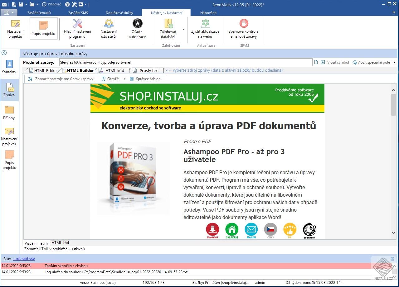
Task: Expand Vložit speciální pole options
Action: 394,62
